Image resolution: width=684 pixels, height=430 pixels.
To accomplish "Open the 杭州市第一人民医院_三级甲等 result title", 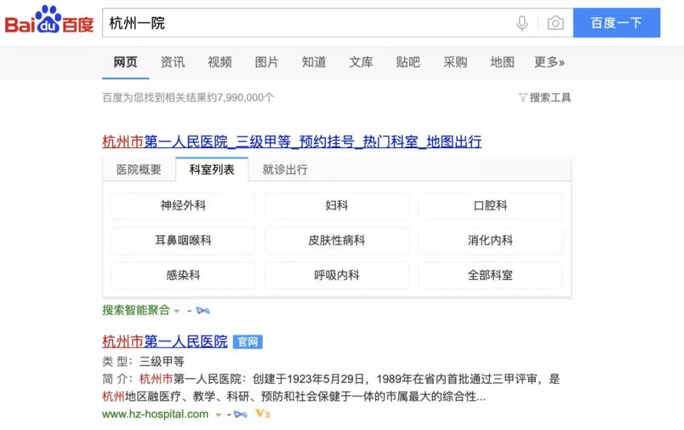I will pos(292,142).
